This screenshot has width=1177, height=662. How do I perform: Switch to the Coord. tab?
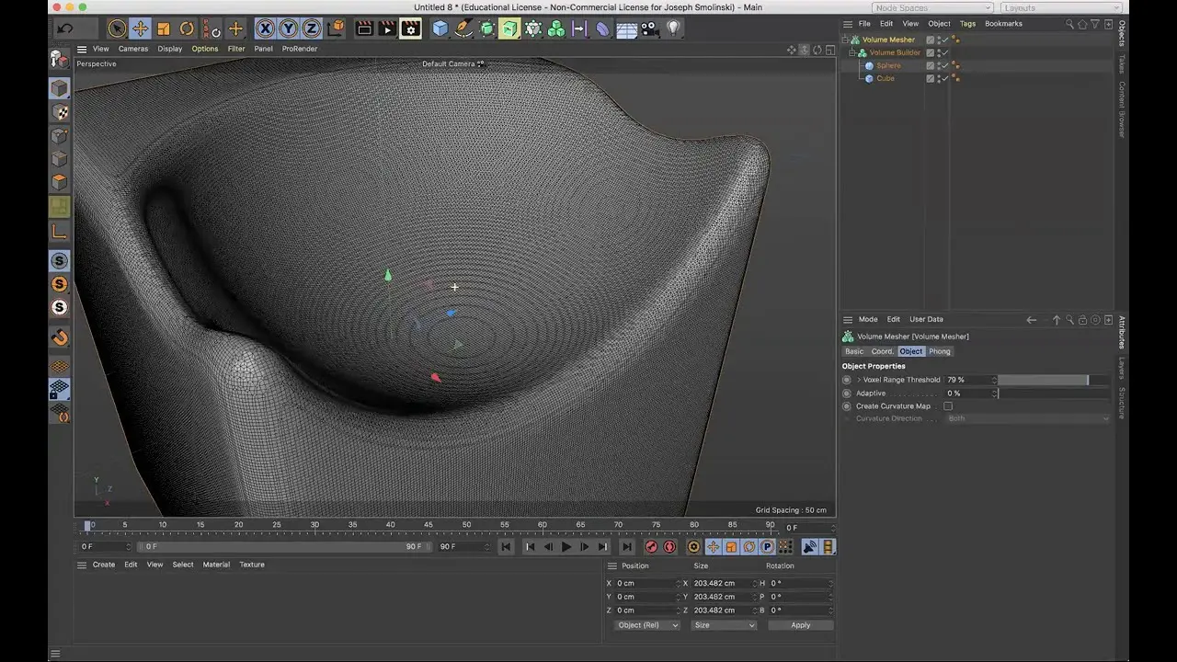point(883,351)
